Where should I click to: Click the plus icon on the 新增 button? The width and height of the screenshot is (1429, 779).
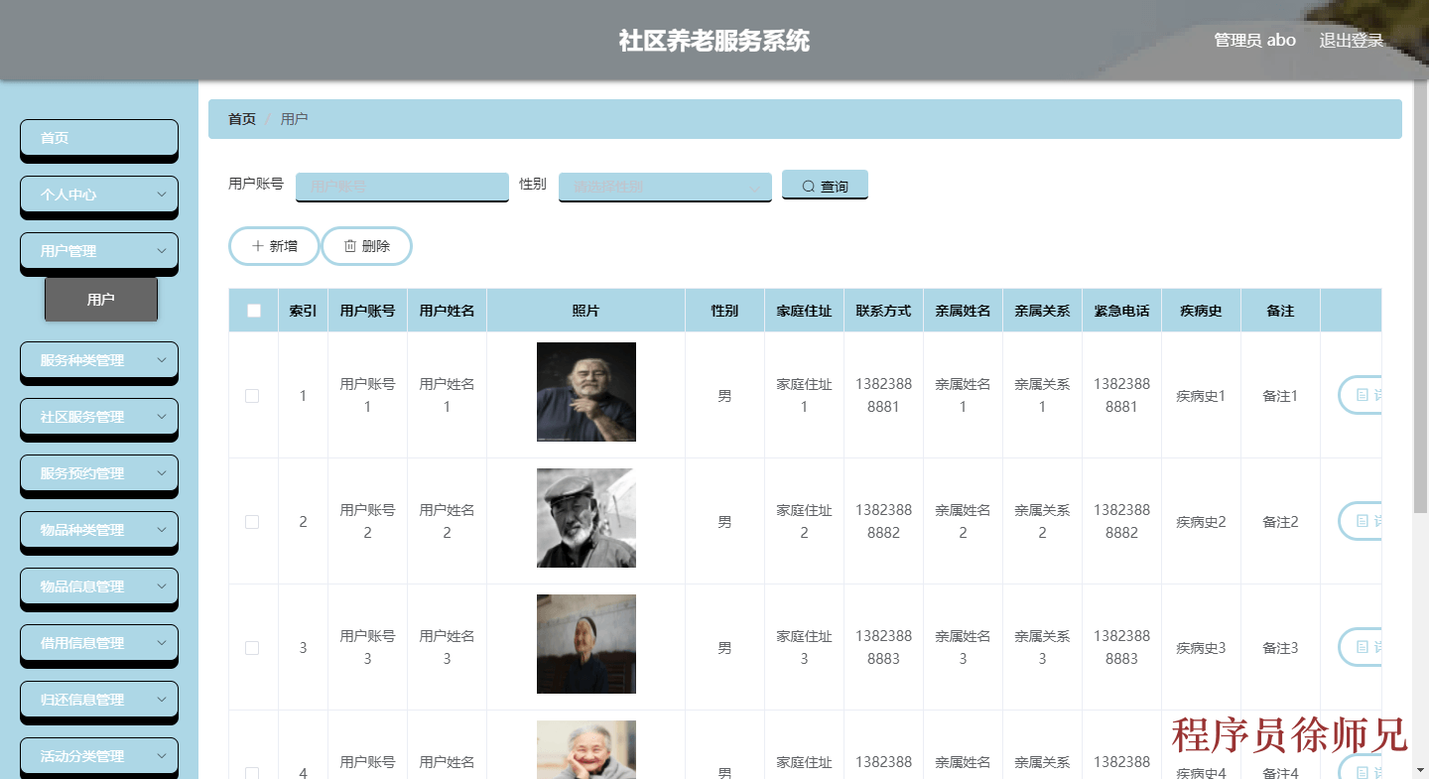(x=258, y=245)
